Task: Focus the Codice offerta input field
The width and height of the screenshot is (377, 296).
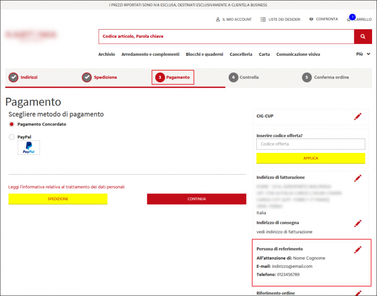Action: click(310, 144)
